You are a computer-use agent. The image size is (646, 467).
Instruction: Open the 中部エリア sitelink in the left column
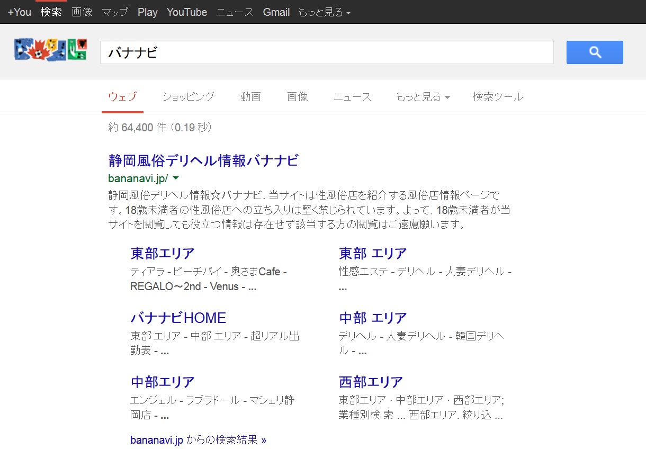(163, 382)
